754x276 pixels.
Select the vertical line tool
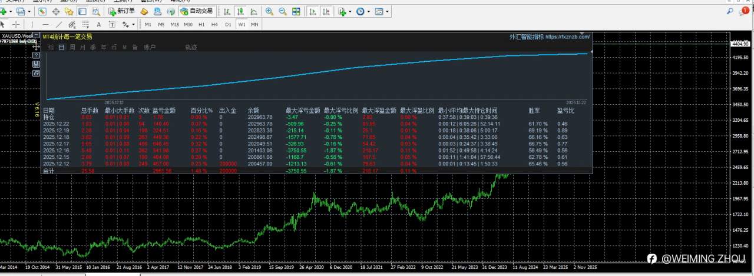tap(32, 24)
